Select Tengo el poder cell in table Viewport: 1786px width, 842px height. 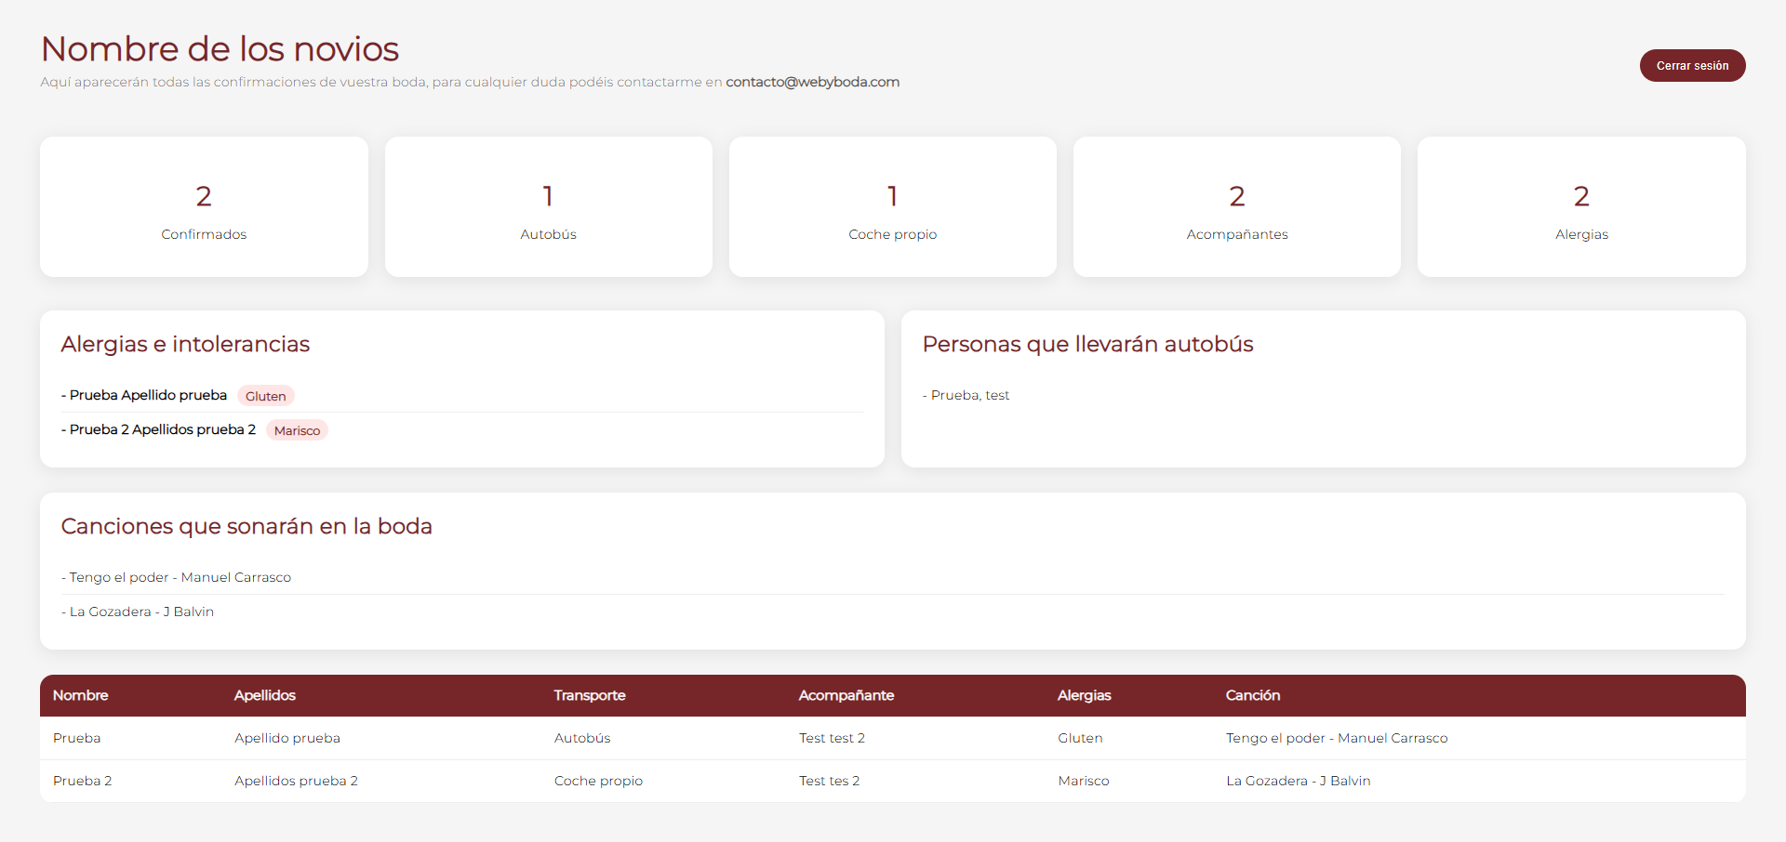tap(1337, 738)
